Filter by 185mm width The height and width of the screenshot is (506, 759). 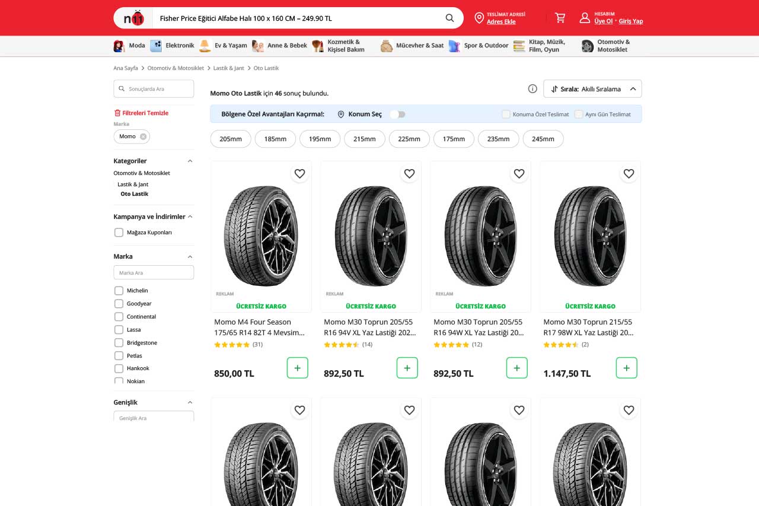point(275,139)
